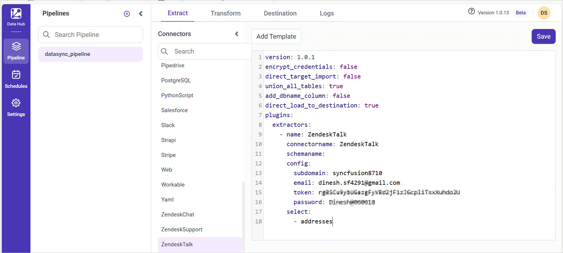Viewport: 563px width, 253px height.
Task: Collapse the Pipelines panel
Action: coord(141,13)
